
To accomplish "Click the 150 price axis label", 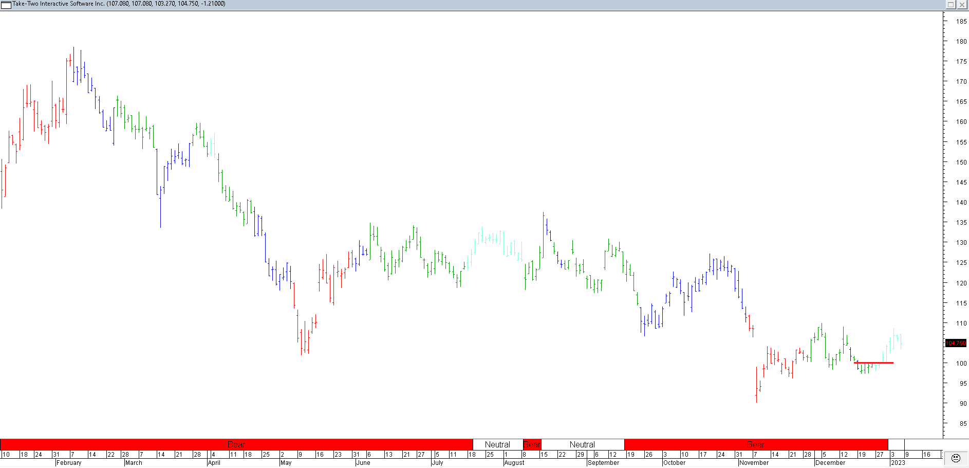I will 961,163.
